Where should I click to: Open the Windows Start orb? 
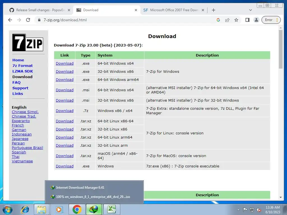(8, 209)
